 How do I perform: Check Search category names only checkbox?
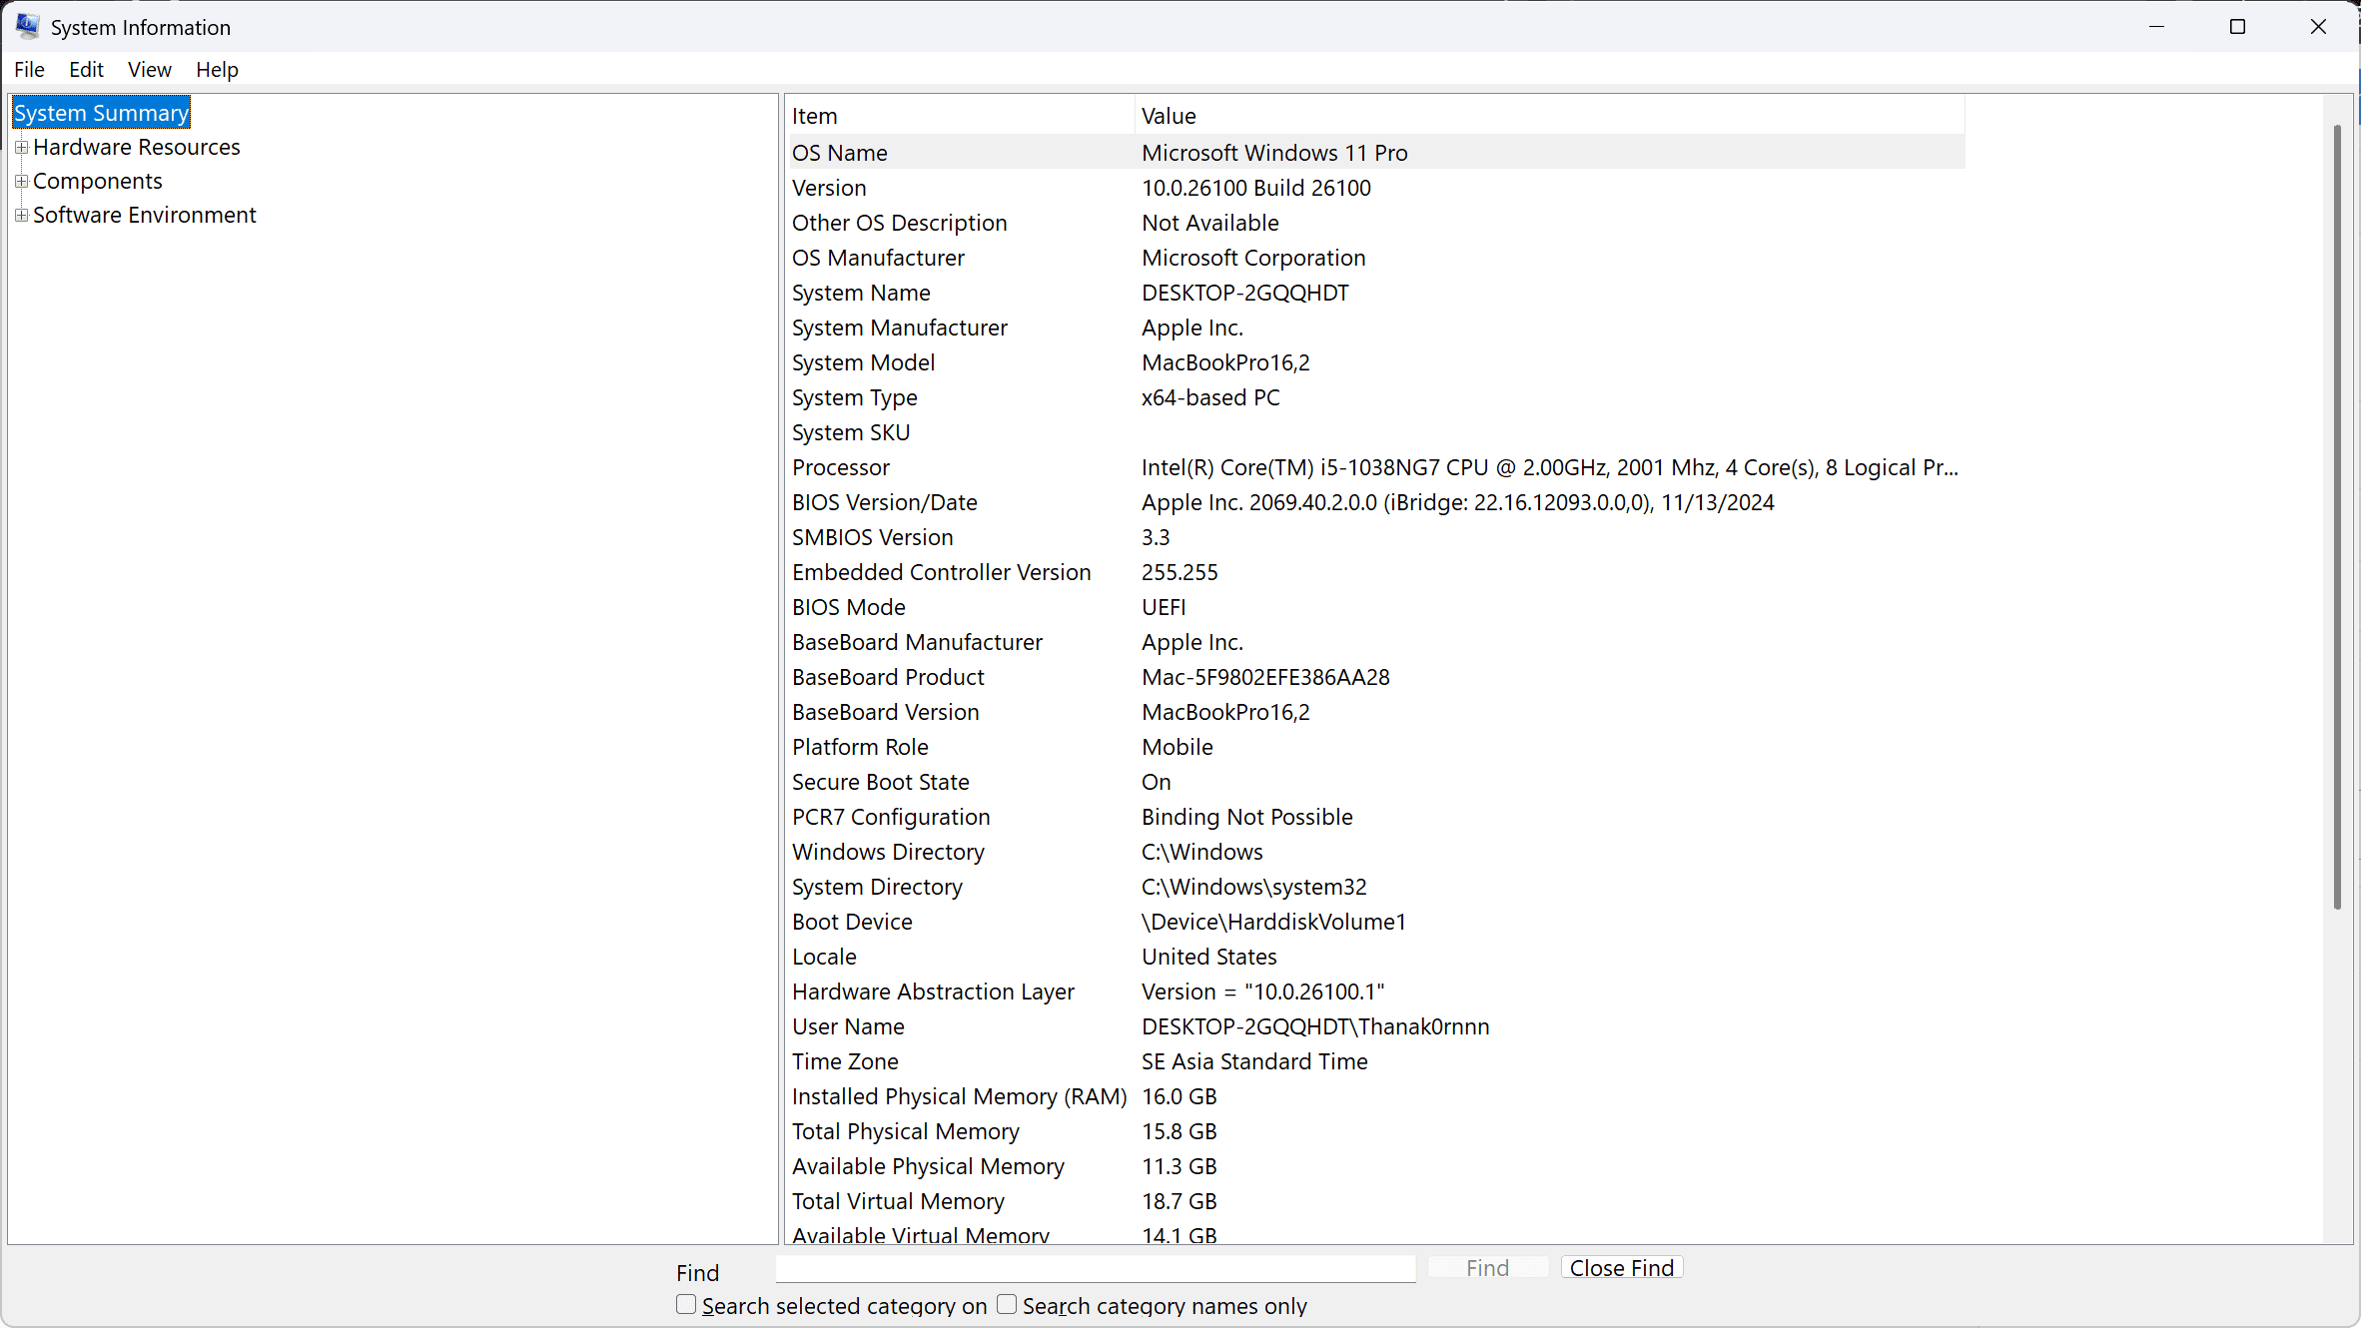[1007, 1305]
